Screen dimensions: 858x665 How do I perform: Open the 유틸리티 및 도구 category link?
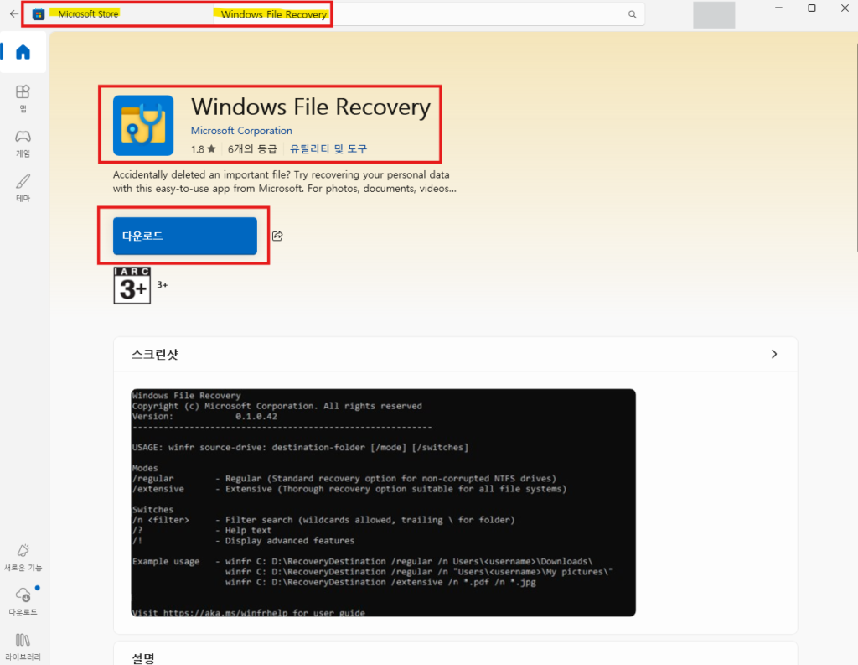pyautogui.click(x=328, y=149)
